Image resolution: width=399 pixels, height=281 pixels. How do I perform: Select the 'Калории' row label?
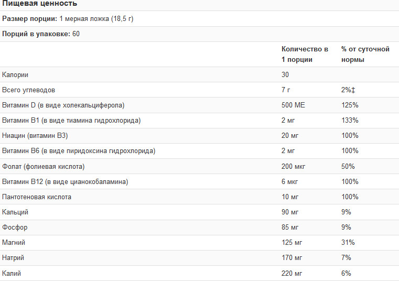[15, 75]
